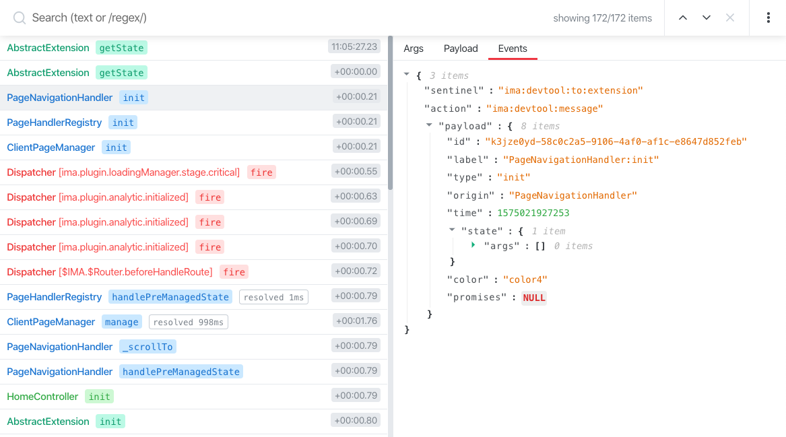786x437 pixels.
Task: Collapse the "state" node
Action: (x=452, y=230)
